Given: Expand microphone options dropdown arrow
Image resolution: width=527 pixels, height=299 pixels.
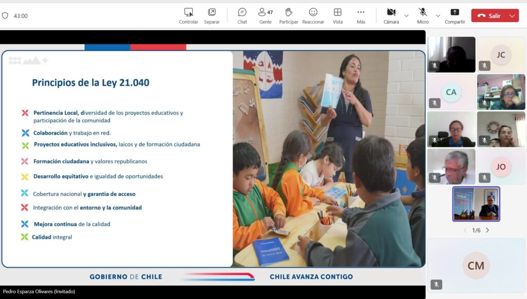Looking at the screenshot, I should click(438, 16).
